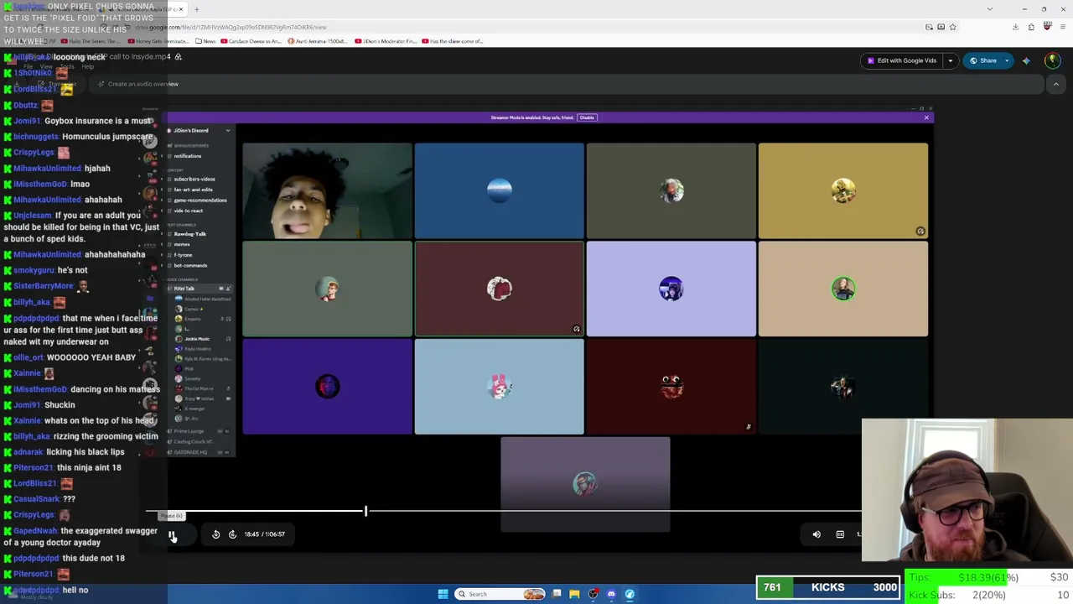Open the JiDion's Moderator bookmark
Image resolution: width=1073 pixels, height=604 pixels.
click(x=386, y=41)
